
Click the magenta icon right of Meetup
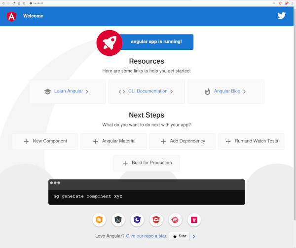194,220
